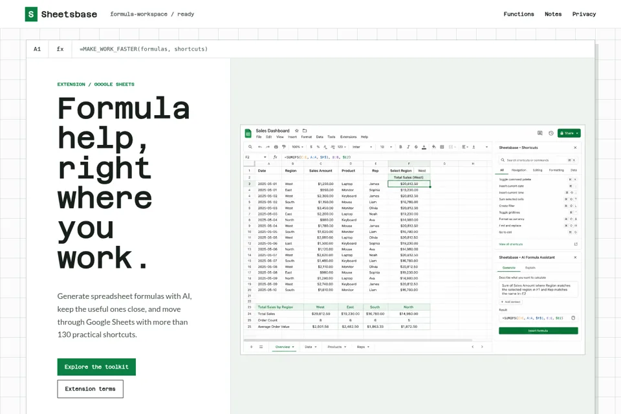Click the Sum selected cells shortcut row

tap(538, 199)
